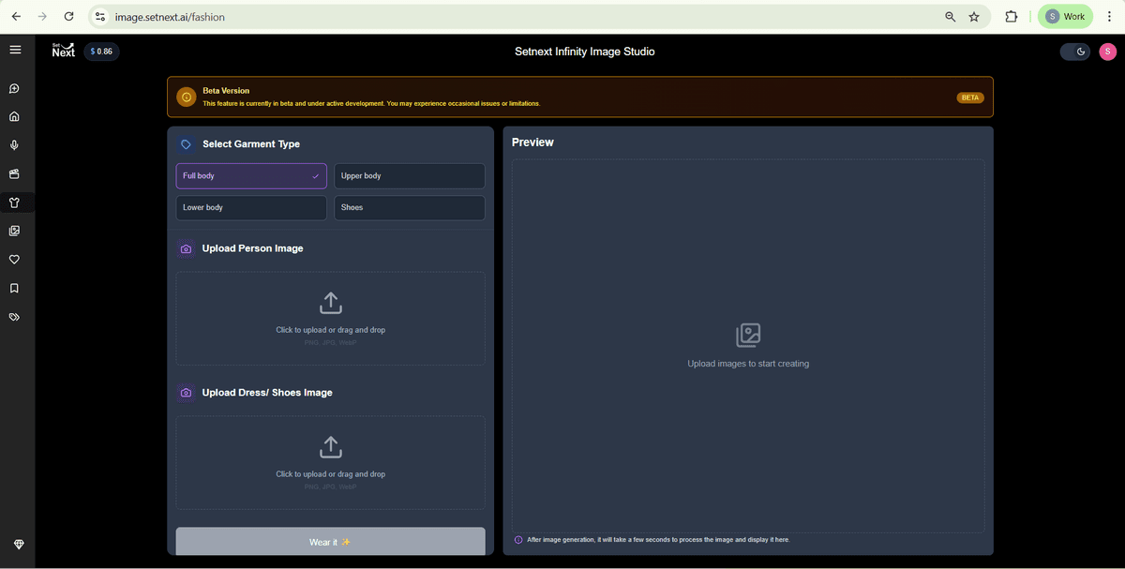Open the tags pricing icon in sidebar

15,317
